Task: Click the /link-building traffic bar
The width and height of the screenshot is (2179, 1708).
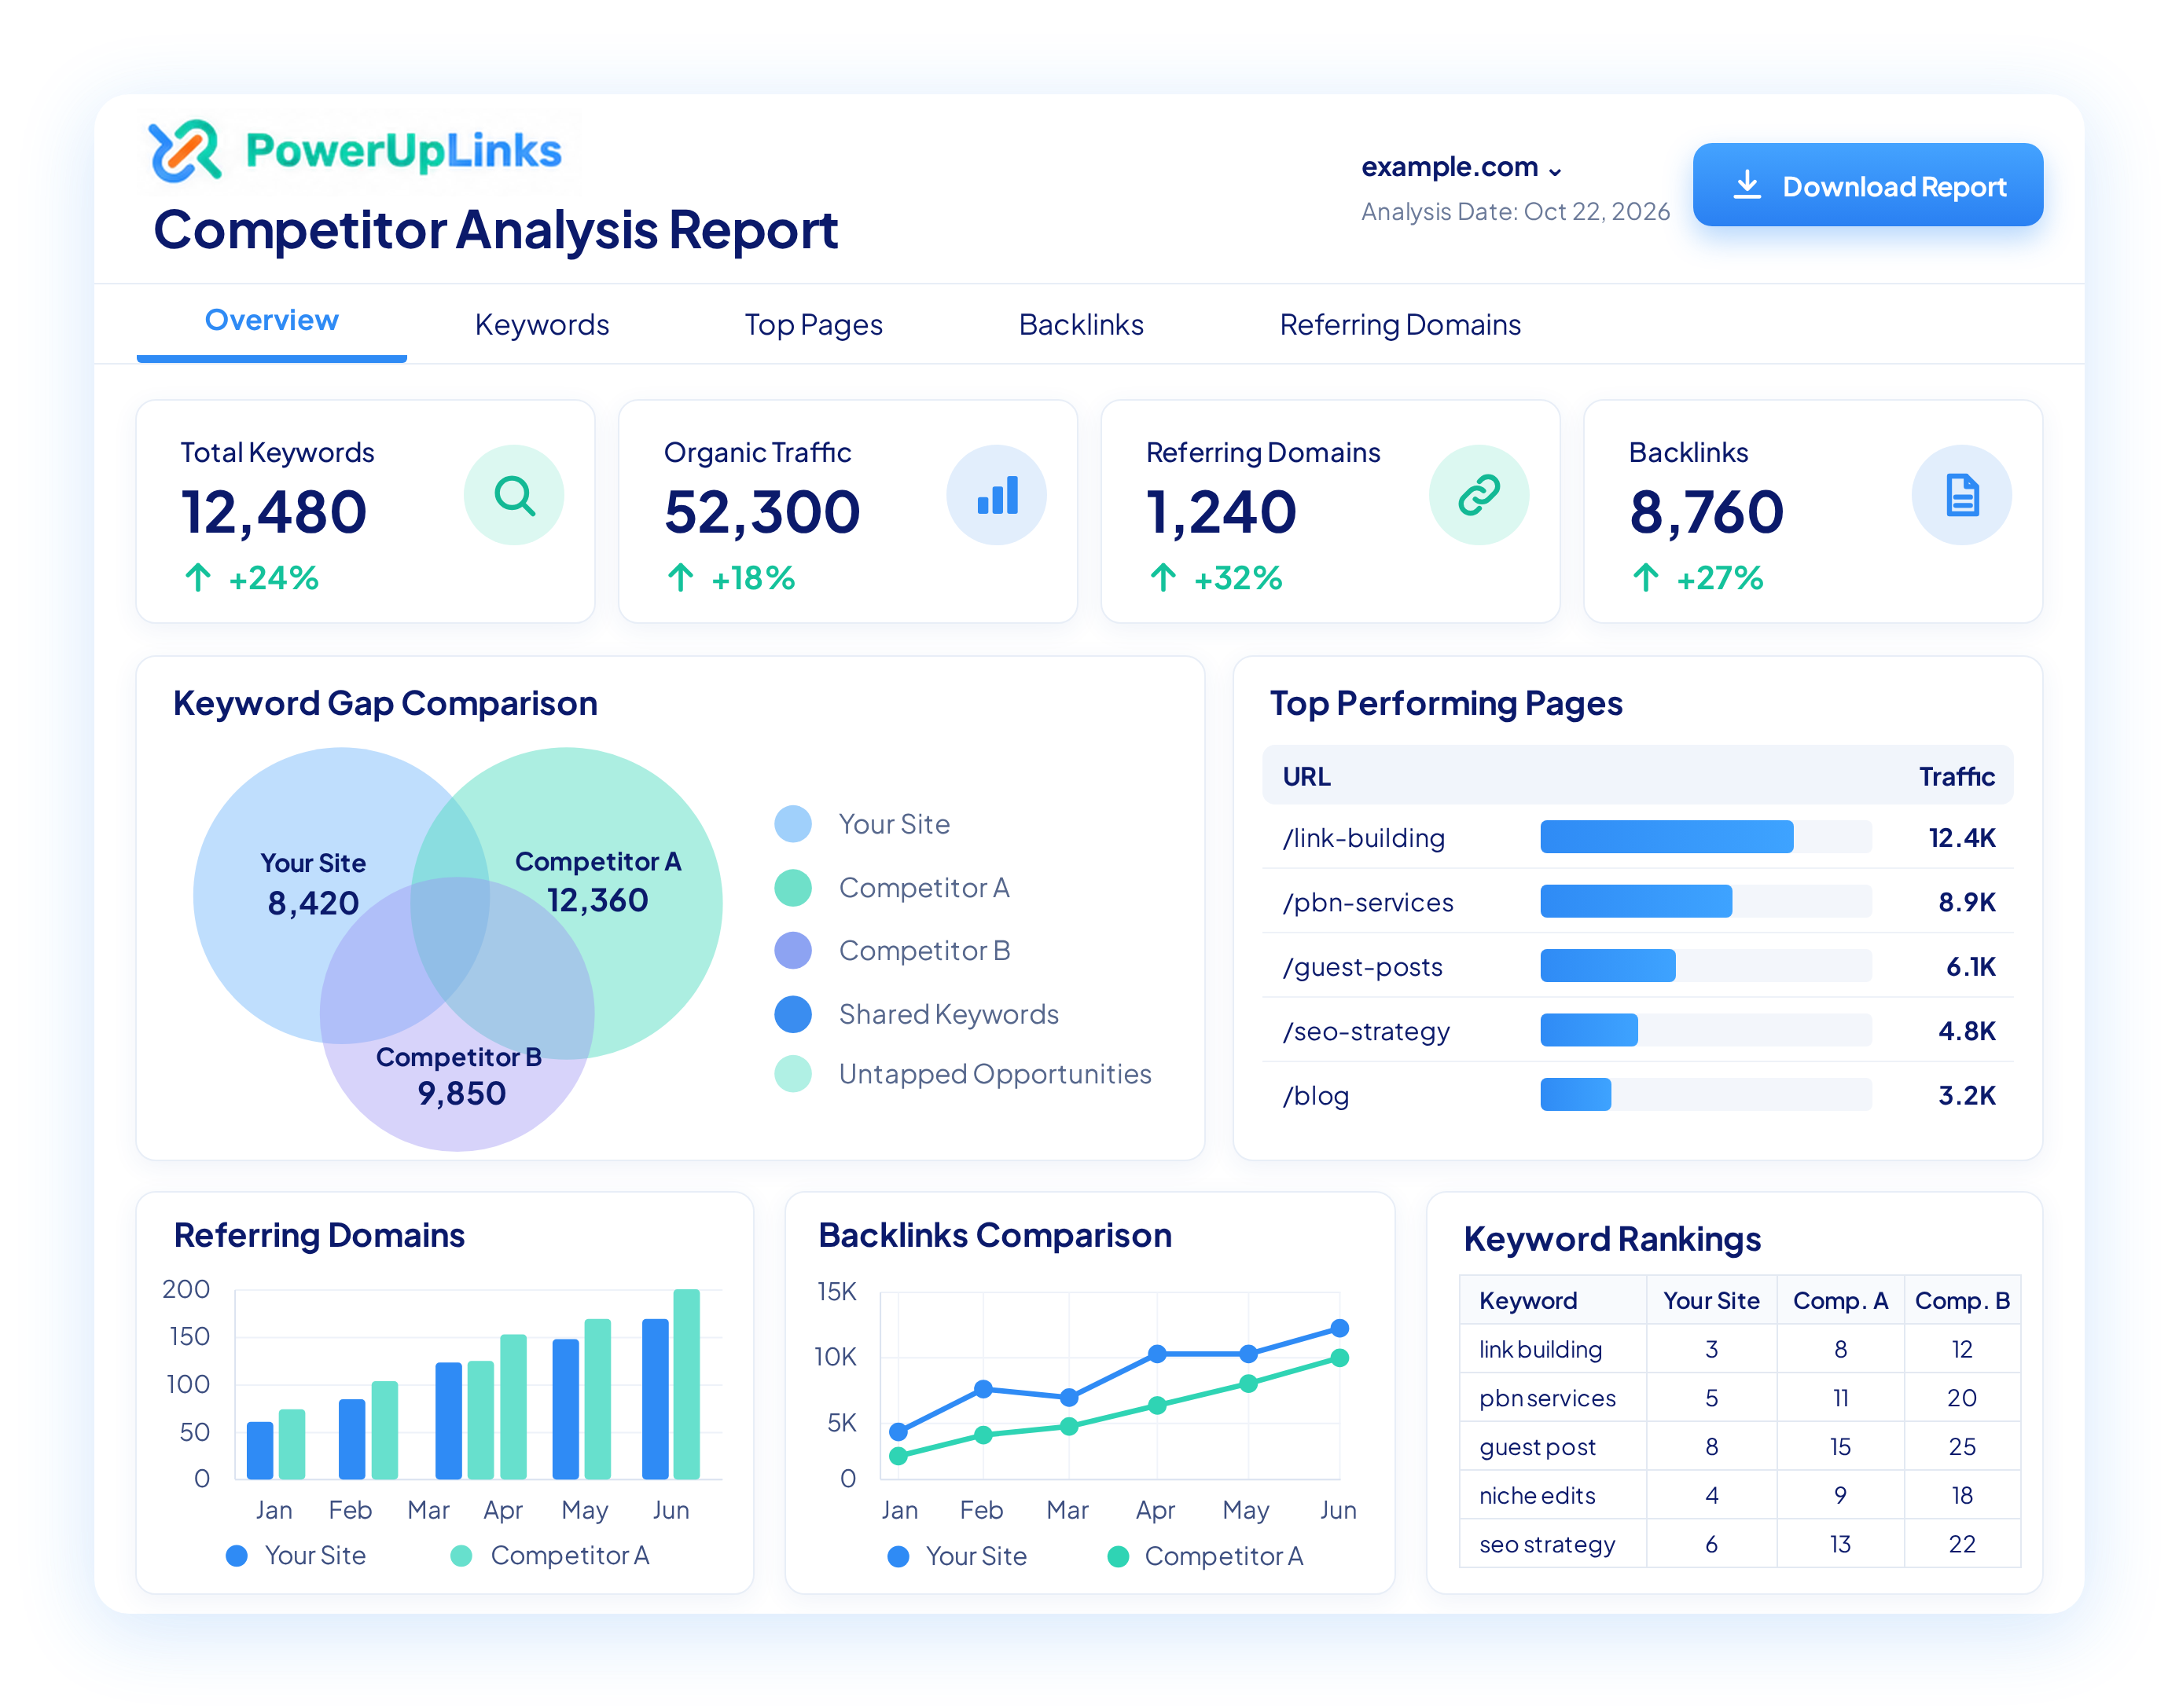Action: (x=1666, y=837)
